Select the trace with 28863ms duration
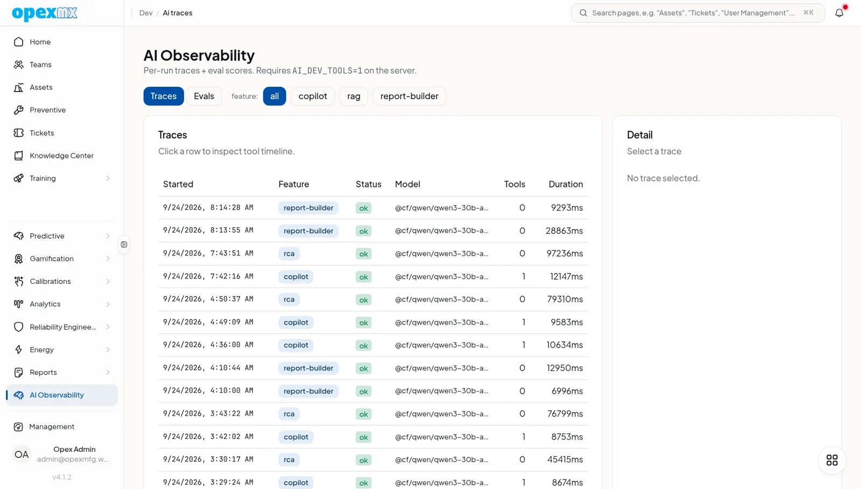The width and height of the screenshot is (861, 489). click(x=373, y=230)
